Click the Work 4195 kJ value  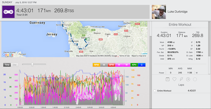[171, 42]
